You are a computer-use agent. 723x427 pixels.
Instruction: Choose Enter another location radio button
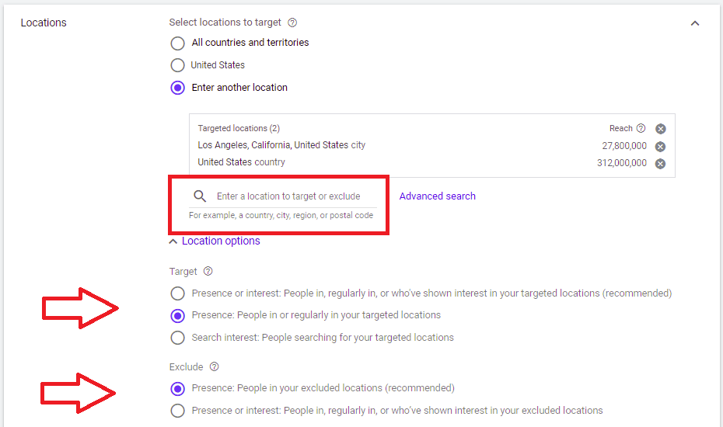[x=177, y=88]
